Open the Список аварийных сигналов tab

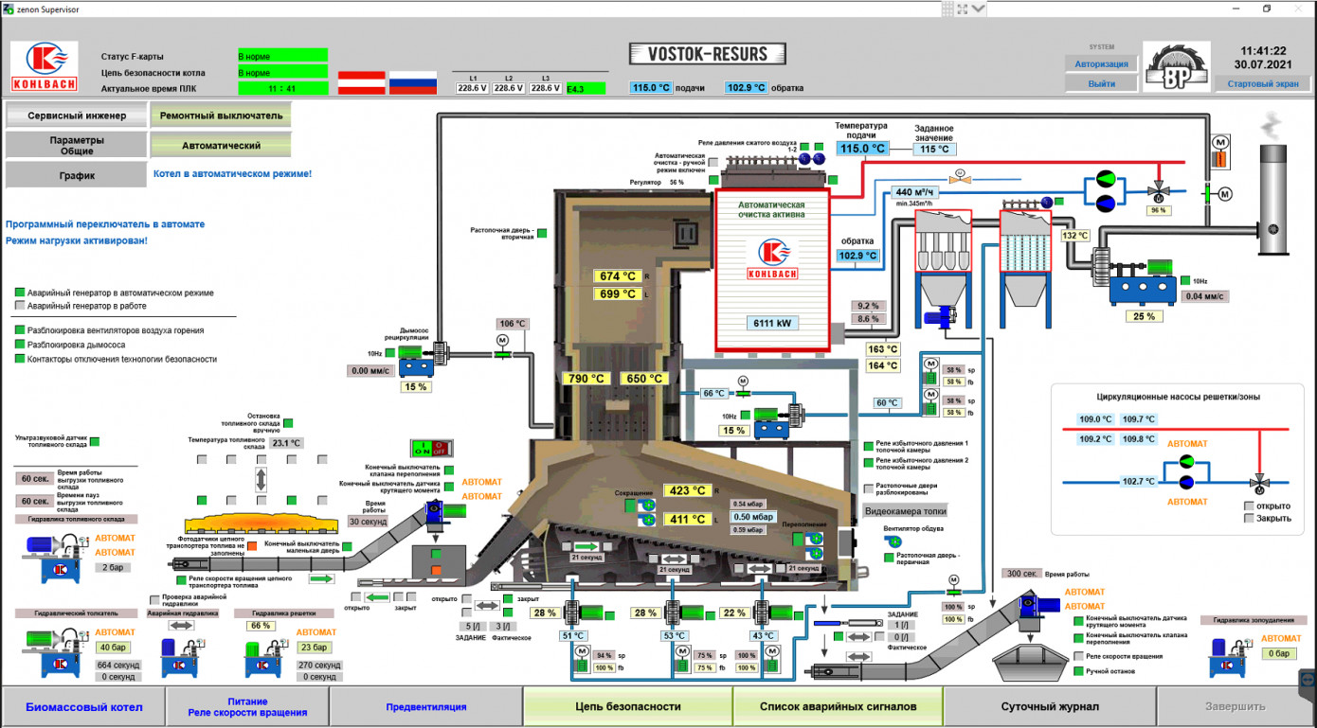pyautogui.click(x=838, y=706)
